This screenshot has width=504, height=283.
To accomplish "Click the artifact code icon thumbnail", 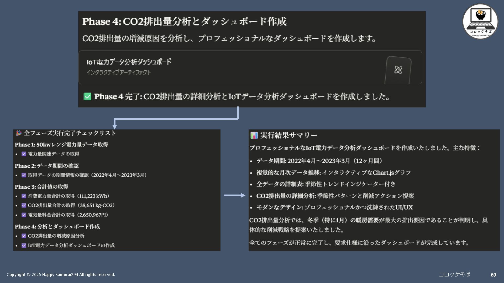I will pos(398,70).
